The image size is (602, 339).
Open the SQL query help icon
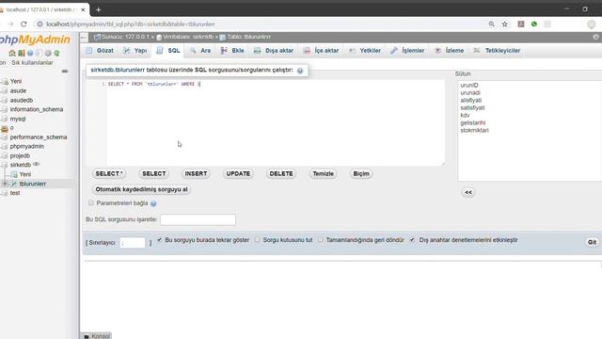300,71
